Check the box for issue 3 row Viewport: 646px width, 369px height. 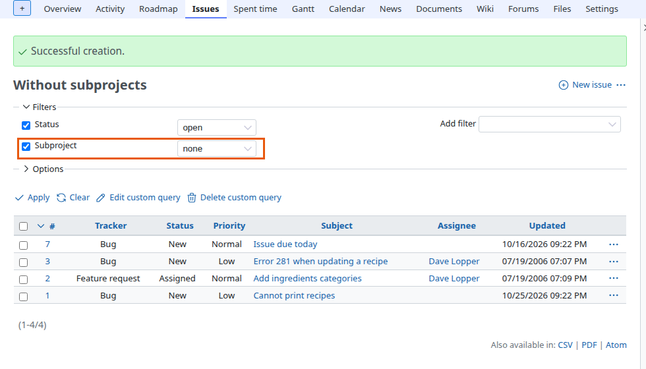tap(24, 262)
